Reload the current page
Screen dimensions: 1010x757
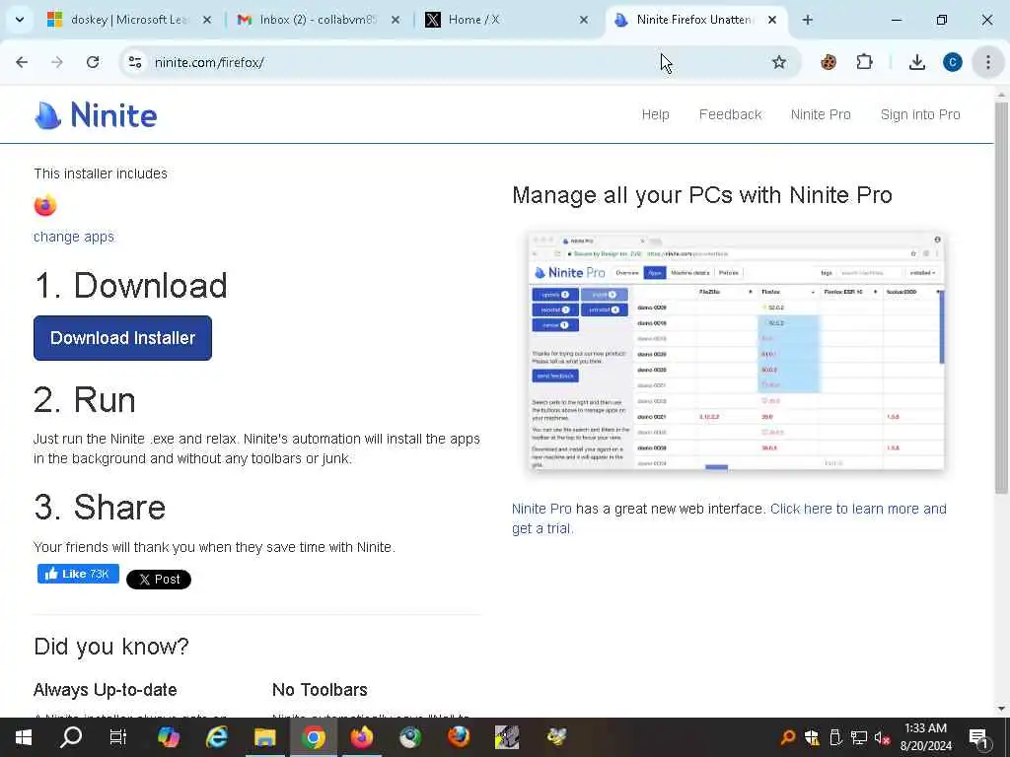pyautogui.click(x=93, y=62)
